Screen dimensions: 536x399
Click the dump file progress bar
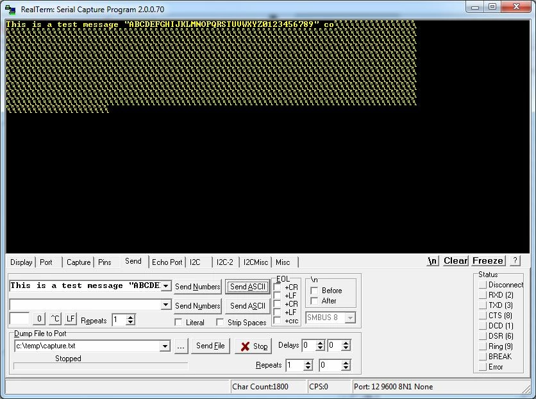[101, 366]
